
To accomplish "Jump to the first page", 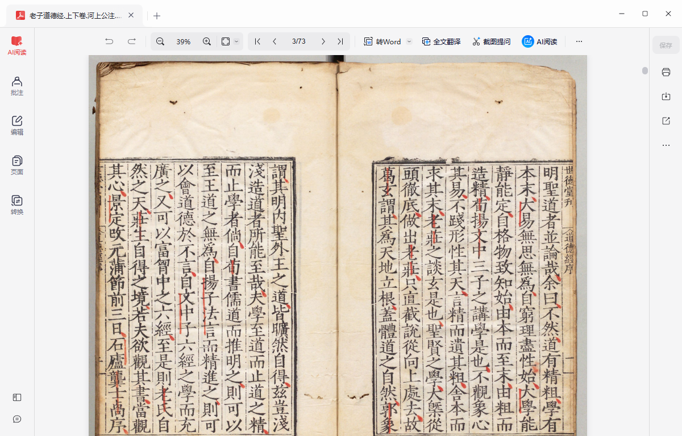I will point(257,41).
